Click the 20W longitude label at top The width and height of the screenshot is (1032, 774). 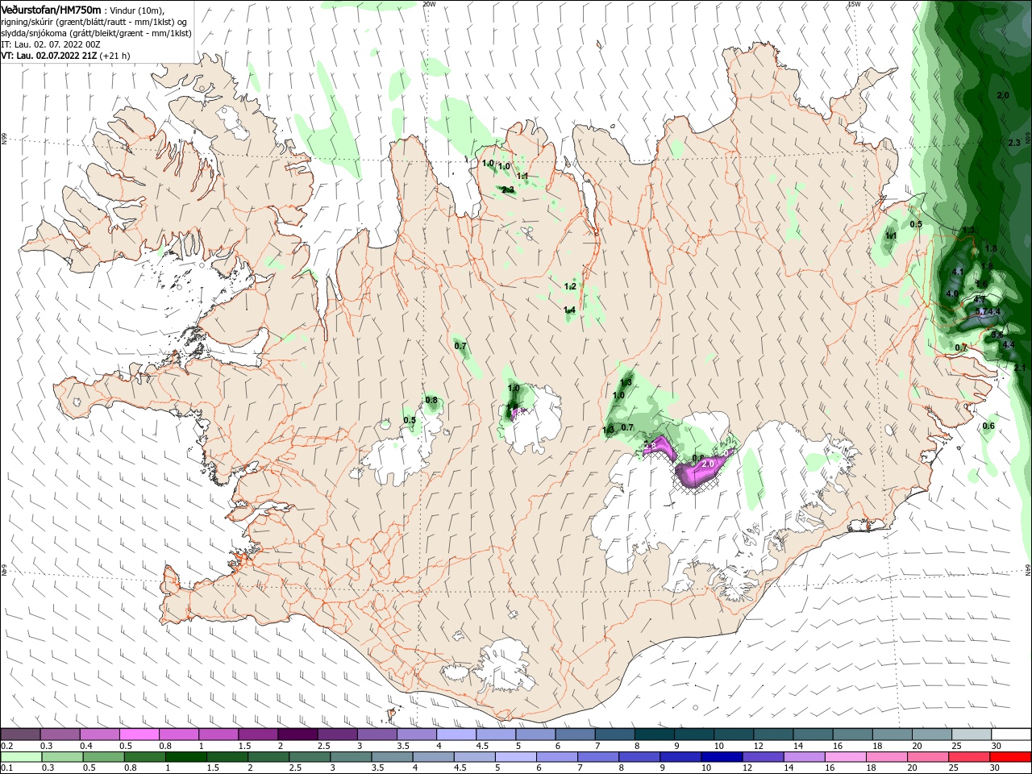click(x=429, y=4)
